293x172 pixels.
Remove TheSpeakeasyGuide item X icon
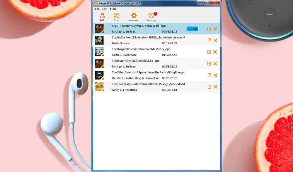215,87
